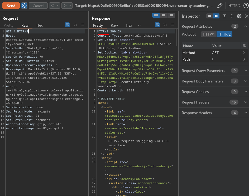The height and width of the screenshot is (196, 249).
Task: Select HTTP/2 protocol option in Inspector
Action: (224, 34)
